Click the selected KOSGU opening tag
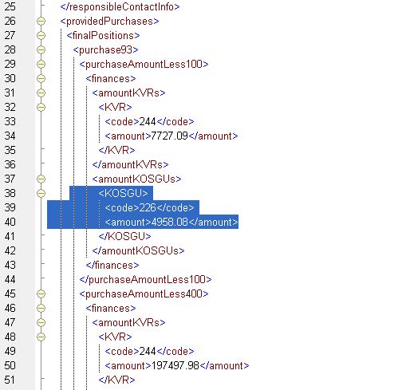This screenshot has width=410, height=390. pos(123,194)
